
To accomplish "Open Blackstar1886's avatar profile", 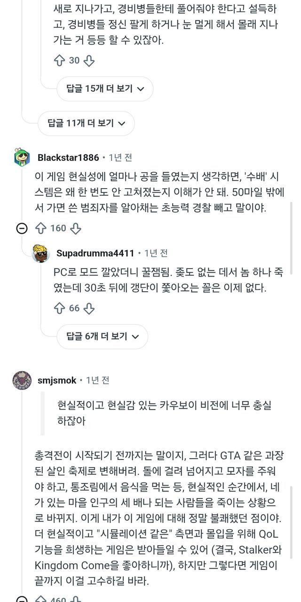I will pos(22,157).
